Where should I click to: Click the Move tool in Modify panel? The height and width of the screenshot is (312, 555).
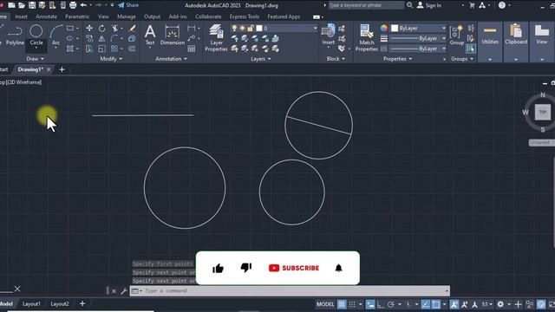89,29
